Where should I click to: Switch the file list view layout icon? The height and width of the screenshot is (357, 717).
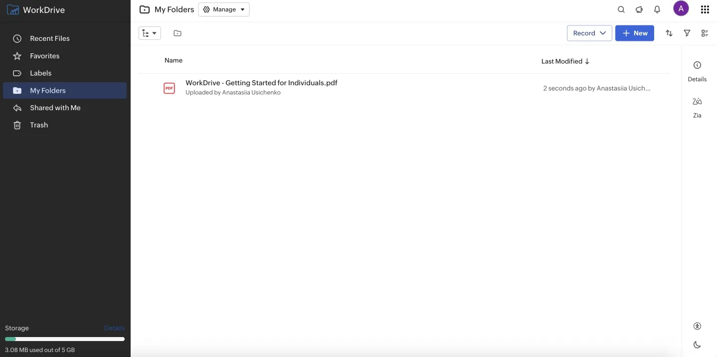[x=705, y=33]
